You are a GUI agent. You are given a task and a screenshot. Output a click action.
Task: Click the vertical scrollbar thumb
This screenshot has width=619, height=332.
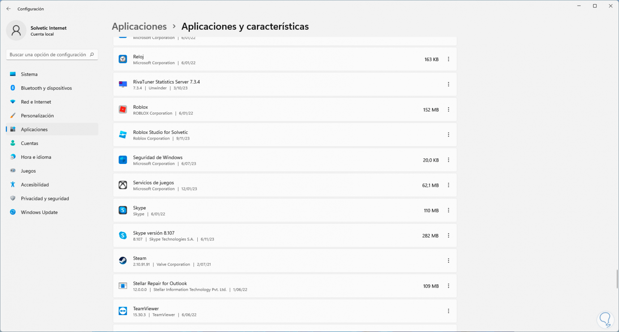(x=617, y=279)
